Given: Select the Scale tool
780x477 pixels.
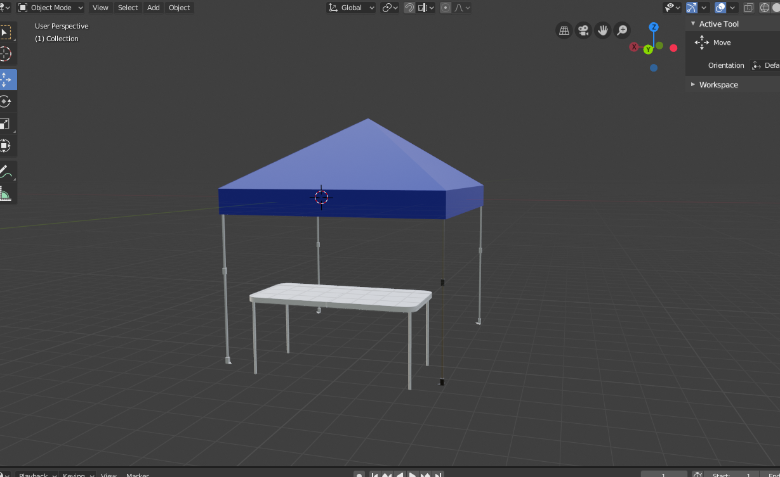Looking at the screenshot, I should pos(6,124).
